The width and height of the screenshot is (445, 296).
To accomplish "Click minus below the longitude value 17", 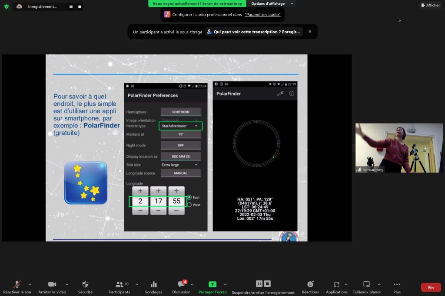I will coord(158,211).
